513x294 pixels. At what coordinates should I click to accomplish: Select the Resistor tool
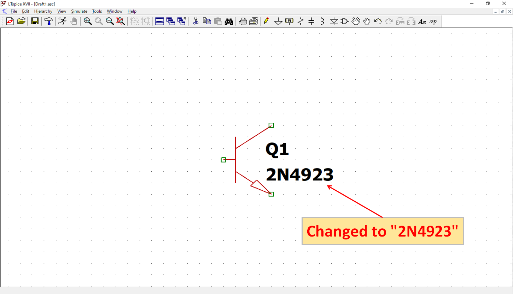point(300,21)
